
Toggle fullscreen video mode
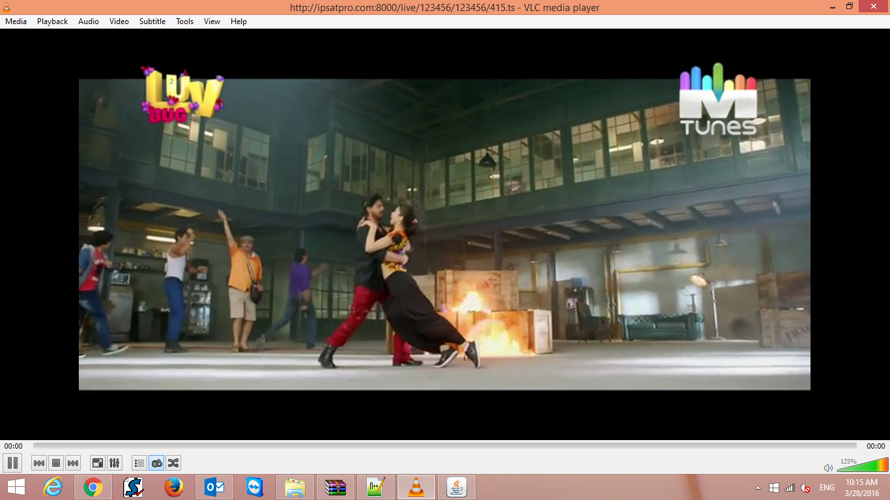98,463
